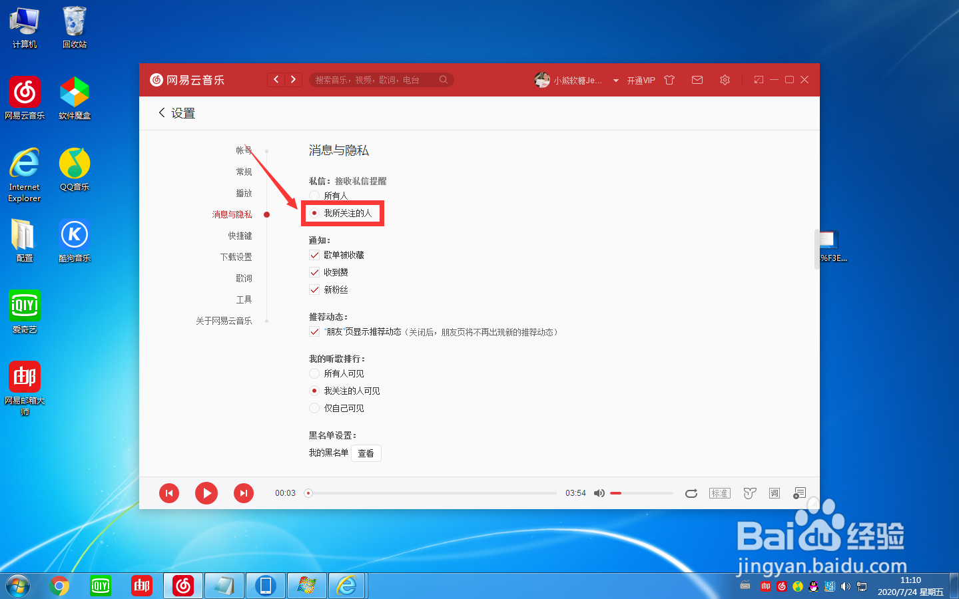959x599 pixels.
Task: Open 软件魔盒 desktop icon
Action: click(x=75, y=98)
